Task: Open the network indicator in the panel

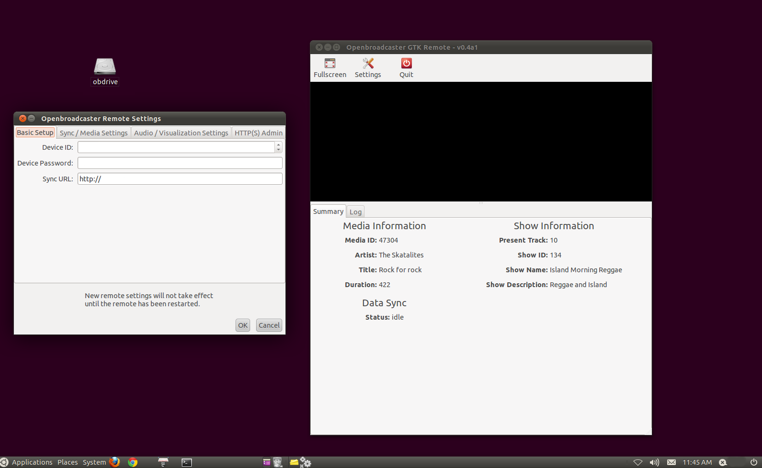Action: coord(638,462)
